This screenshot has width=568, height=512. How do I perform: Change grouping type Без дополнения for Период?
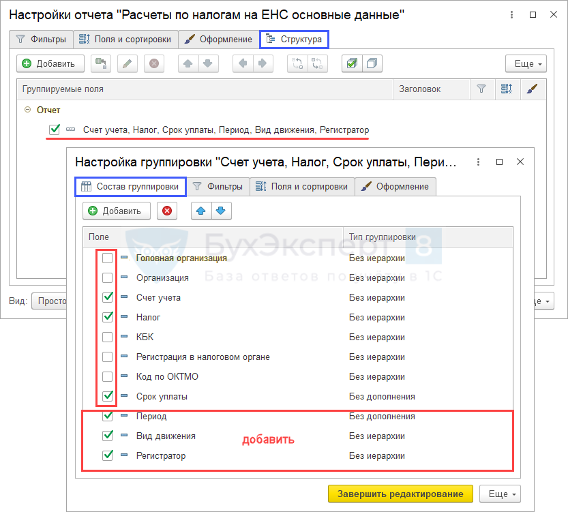[x=382, y=417]
